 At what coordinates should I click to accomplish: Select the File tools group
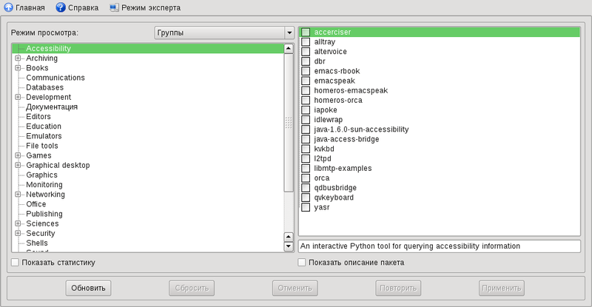pyautogui.click(x=42, y=146)
